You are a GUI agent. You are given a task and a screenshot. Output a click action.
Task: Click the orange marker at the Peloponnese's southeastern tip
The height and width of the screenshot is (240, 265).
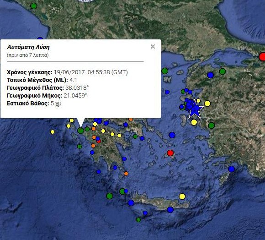[x=126, y=174]
